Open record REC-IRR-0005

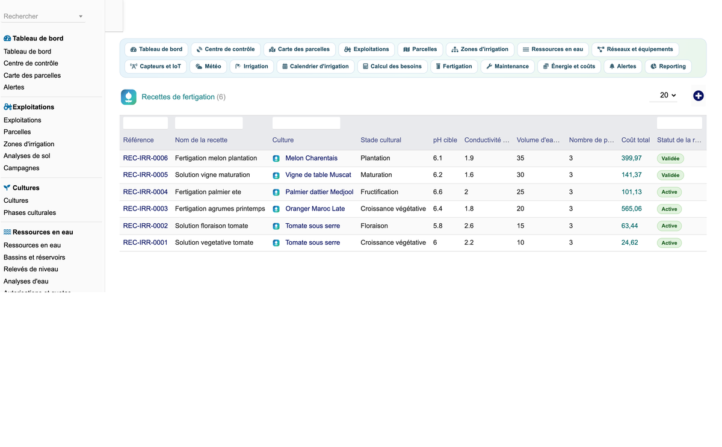[146, 175]
